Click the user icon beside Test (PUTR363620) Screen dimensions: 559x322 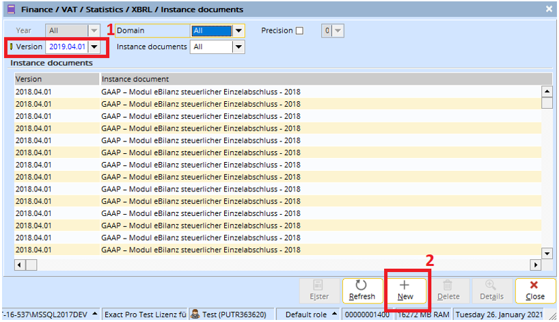[x=195, y=315]
